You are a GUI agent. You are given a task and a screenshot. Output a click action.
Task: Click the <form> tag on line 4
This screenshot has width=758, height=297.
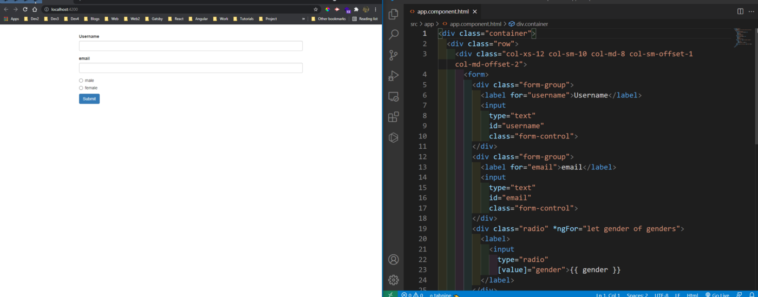[476, 75]
